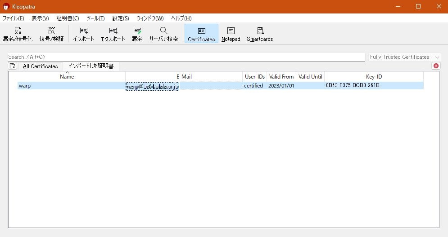Click the Import (インポート) toolbar button
Image resolution: width=448 pixels, height=237 pixels.
coord(83,34)
